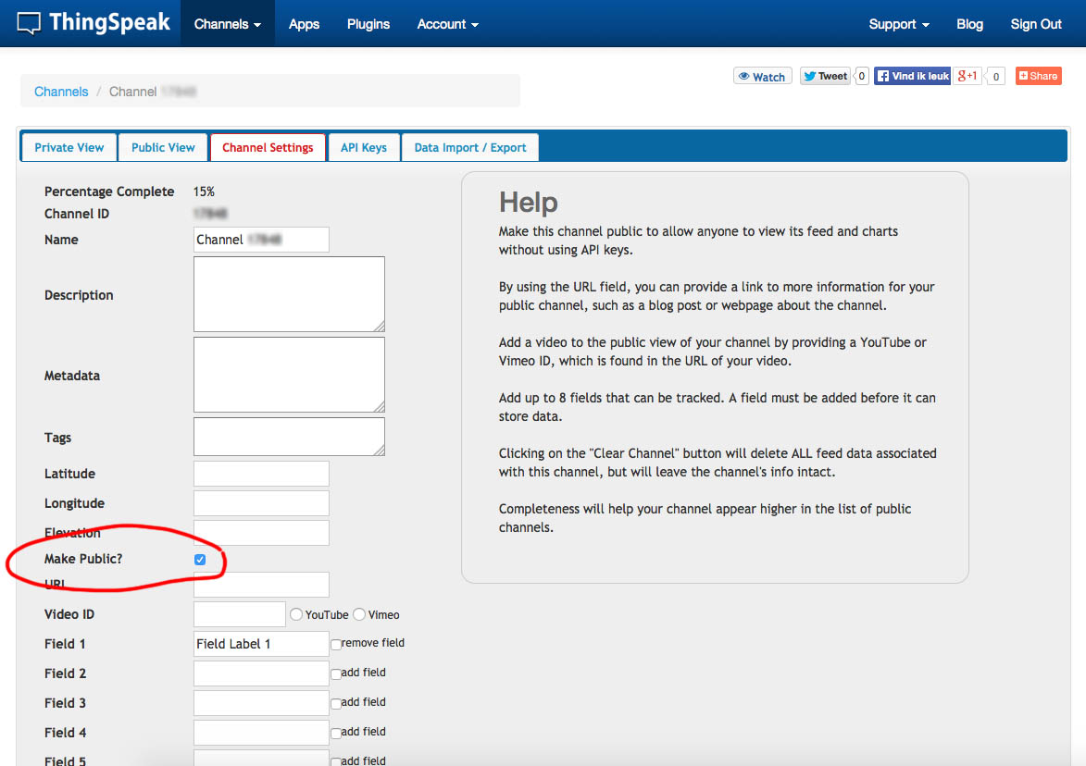Select the Vimeo radio button
This screenshot has height=766, width=1086.
point(359,613)
